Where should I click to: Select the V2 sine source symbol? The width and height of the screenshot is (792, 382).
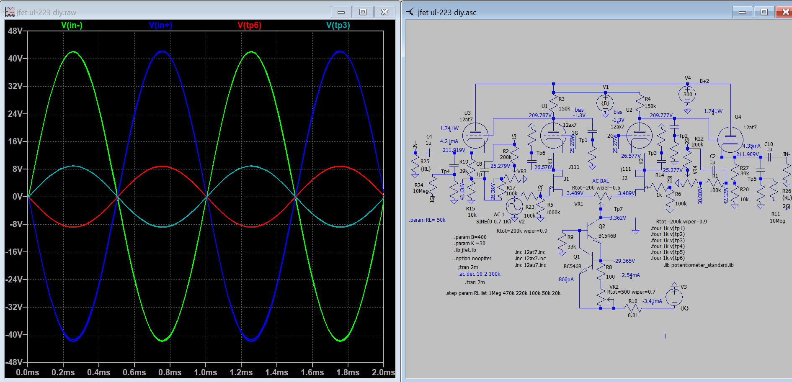coord(514,206)
